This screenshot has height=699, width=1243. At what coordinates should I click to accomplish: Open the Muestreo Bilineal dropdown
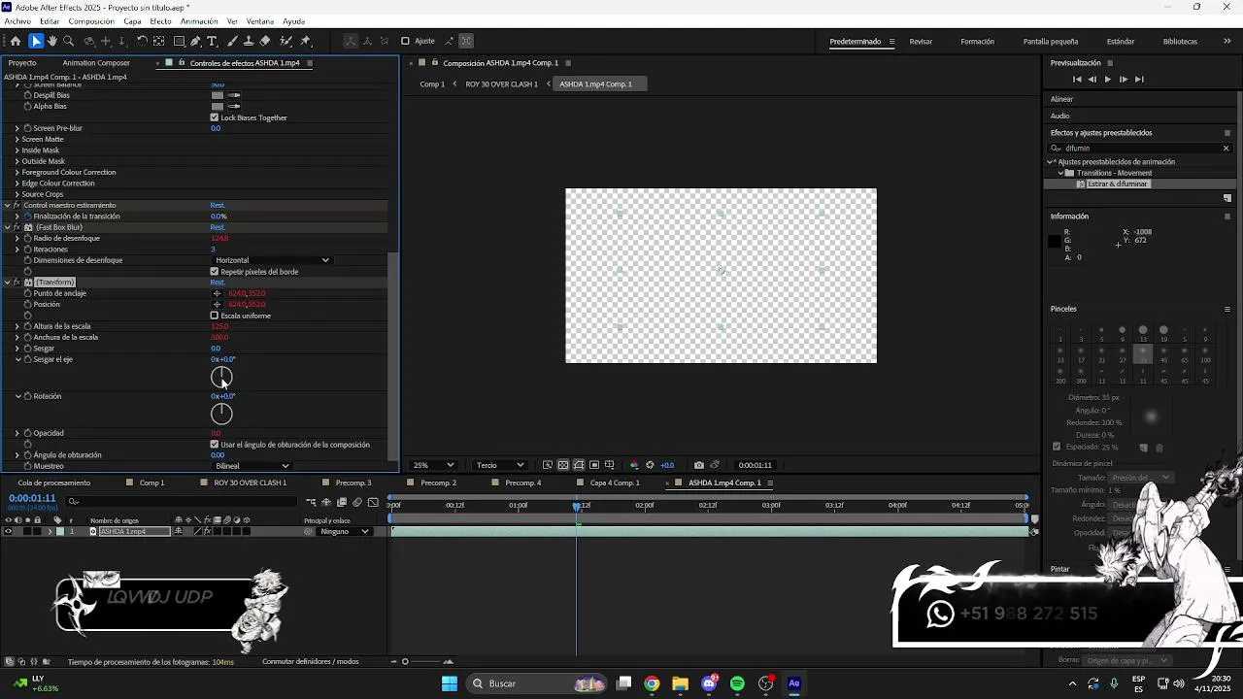[252, 466]
